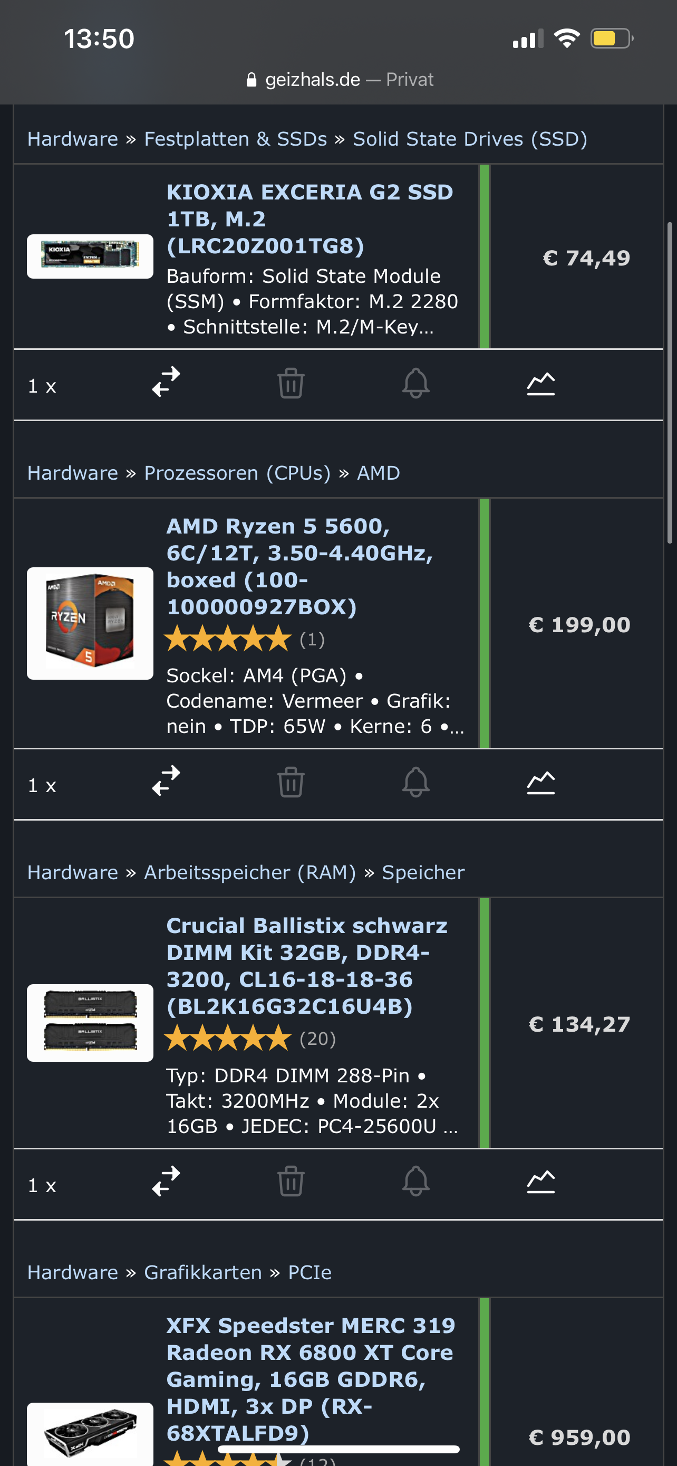The width and height of the screenshot is (677, 1466).
Task: Open price history chart for KIOXIA SSD
Action: coord(540,384)
